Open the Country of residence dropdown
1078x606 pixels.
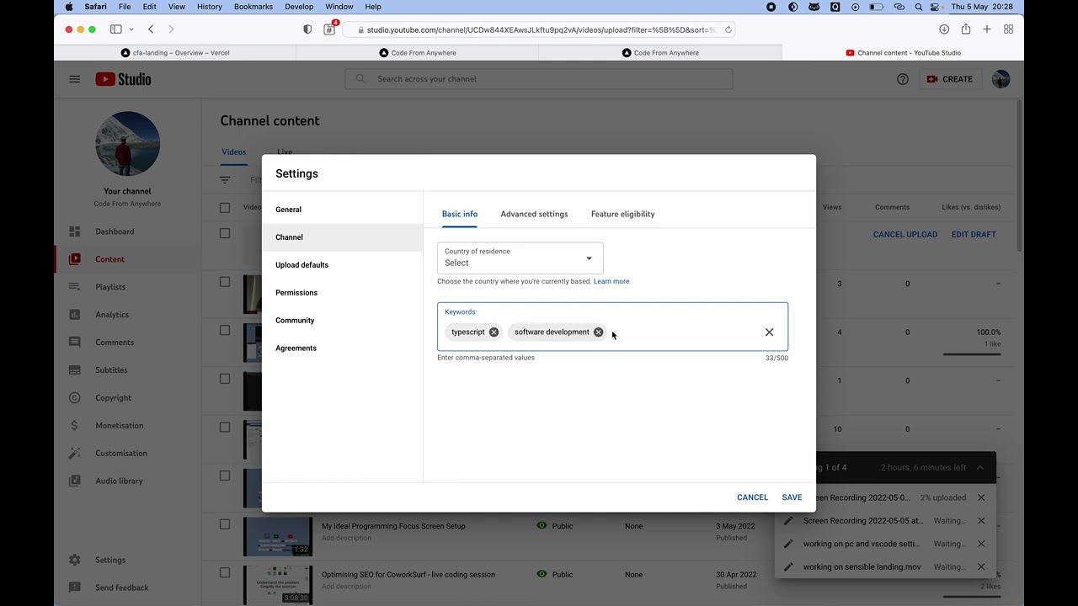[x=520, y=258]
